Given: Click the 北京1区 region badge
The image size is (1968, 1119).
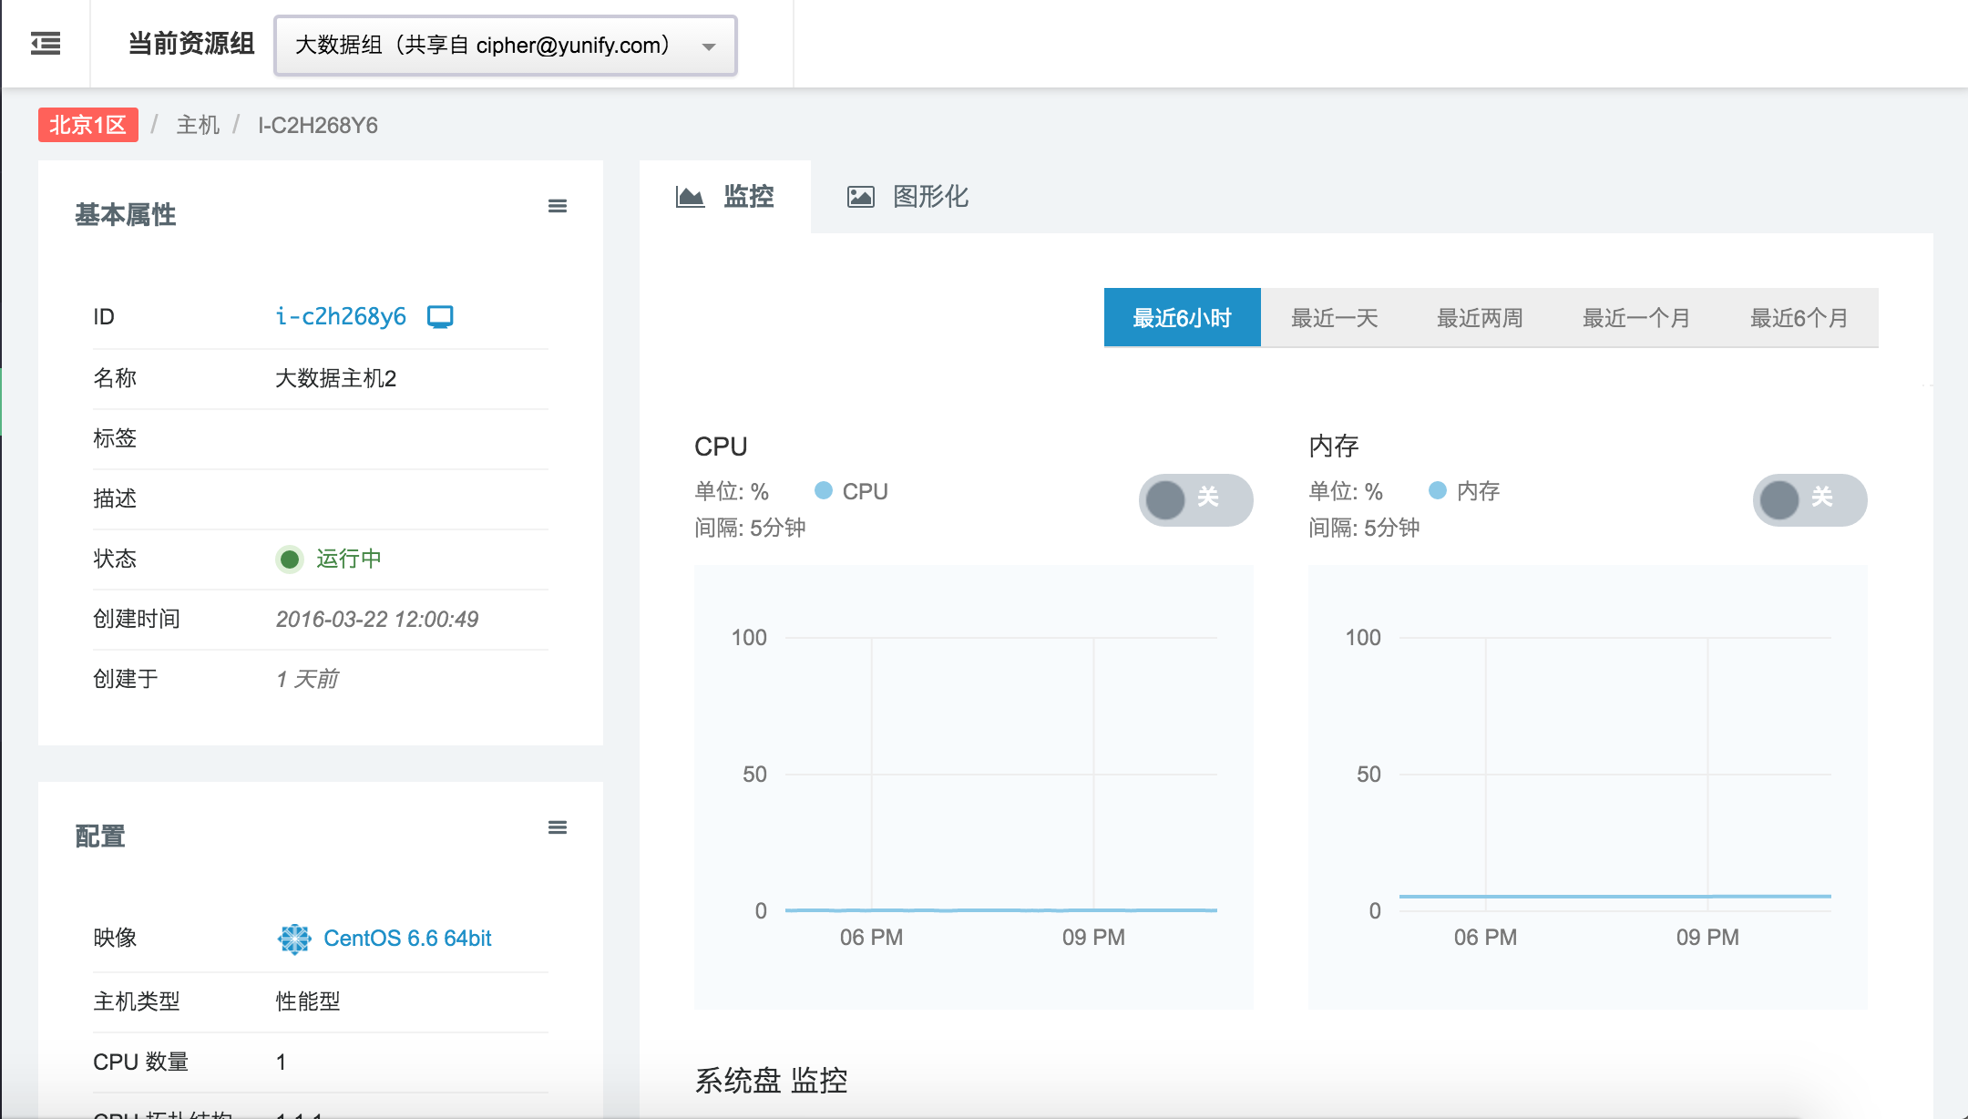Looking at the screenshot, I should coord(87,125).
